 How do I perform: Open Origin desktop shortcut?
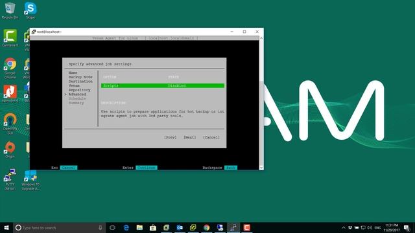(10, 150)
